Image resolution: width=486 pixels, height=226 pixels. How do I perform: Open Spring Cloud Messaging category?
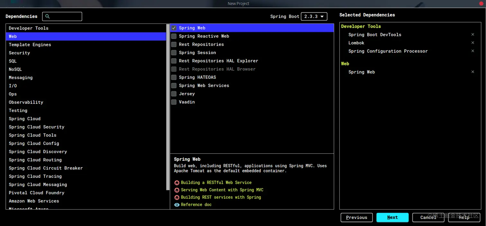[86, 185]
